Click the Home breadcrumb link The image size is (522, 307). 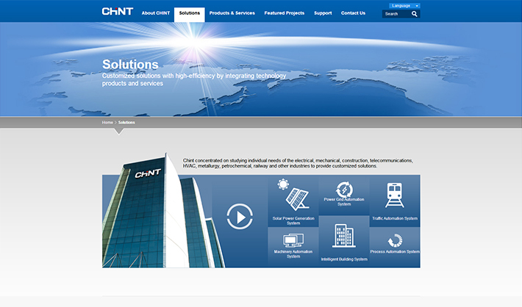tap(107, 122)
